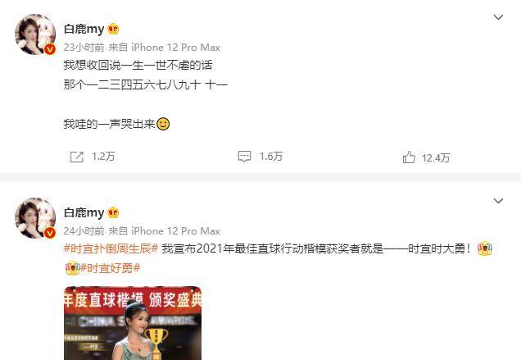Click the 12.4万 like count

(436, 157)
